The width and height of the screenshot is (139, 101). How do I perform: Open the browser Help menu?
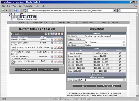pos(43,6)
